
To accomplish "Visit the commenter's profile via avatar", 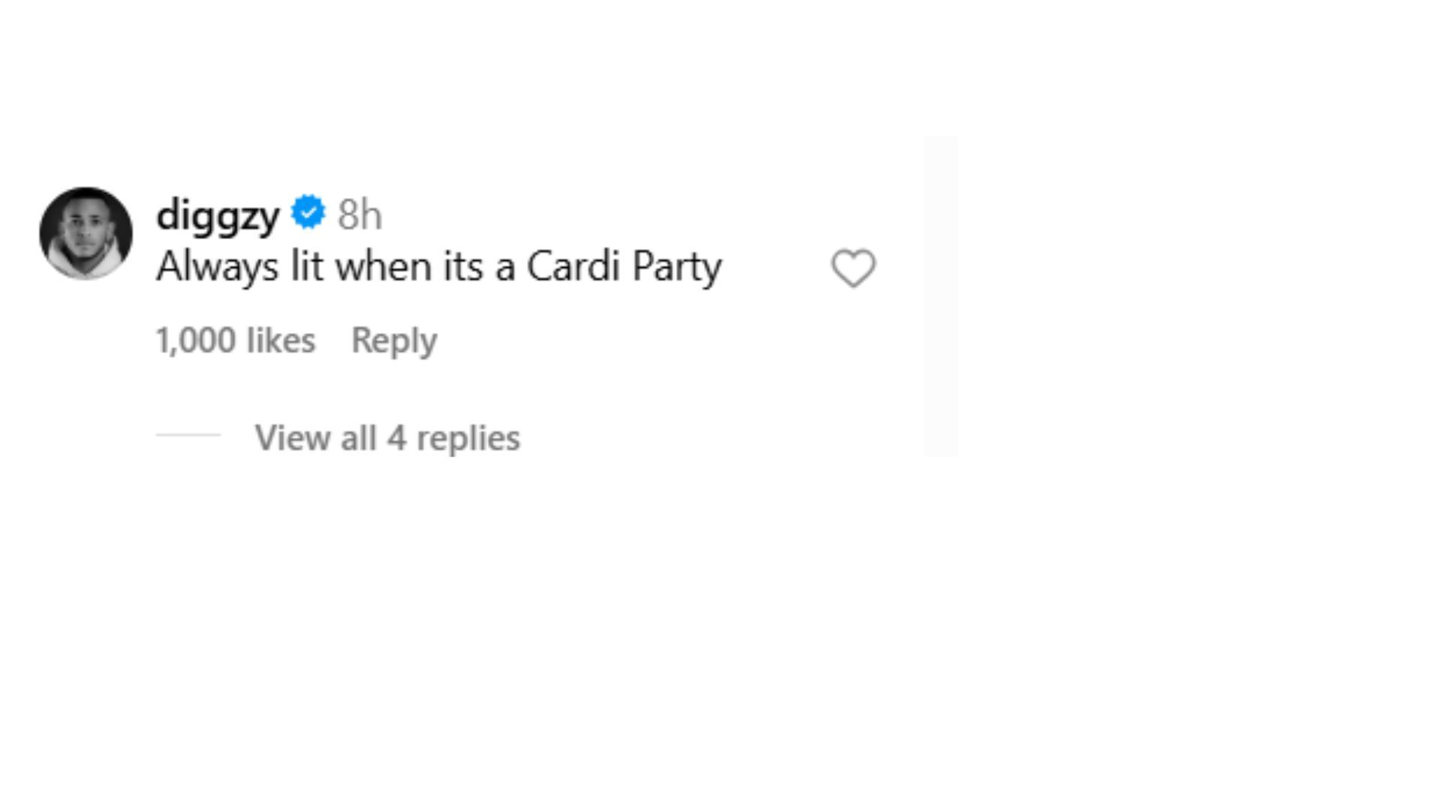I will 86,233.
